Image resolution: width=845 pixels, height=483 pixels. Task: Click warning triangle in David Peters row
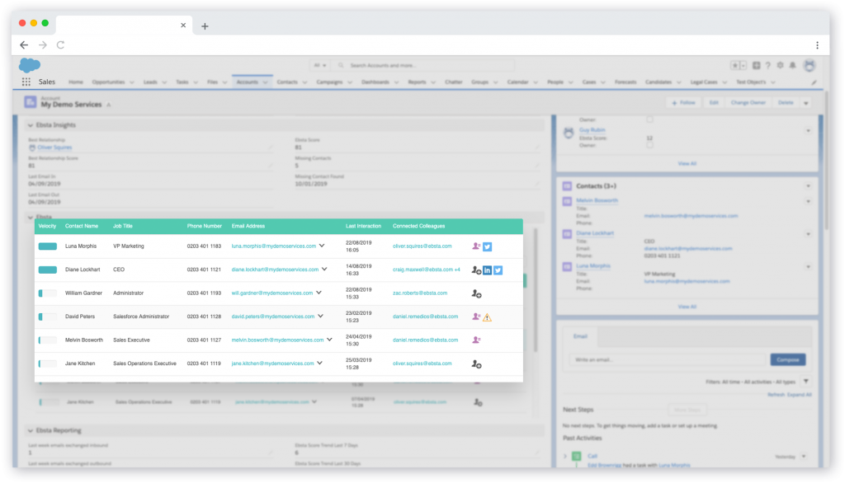(x=487, y=317)
